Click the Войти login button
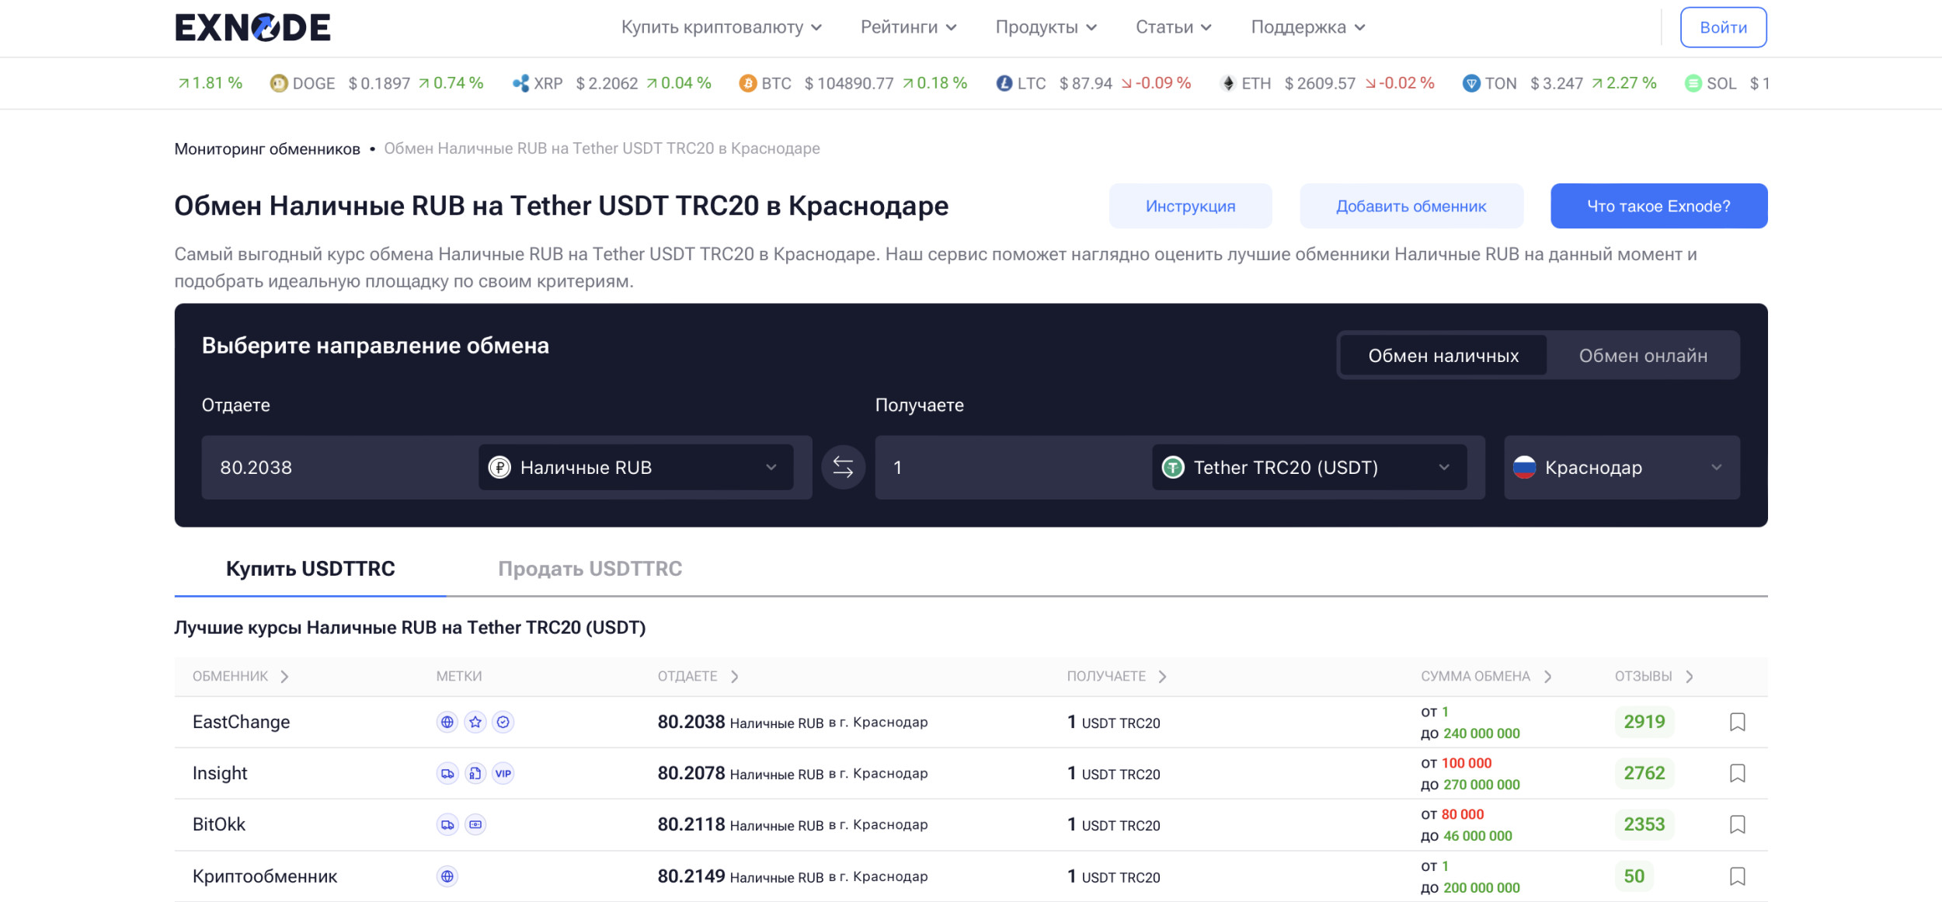 (1723, 27)
